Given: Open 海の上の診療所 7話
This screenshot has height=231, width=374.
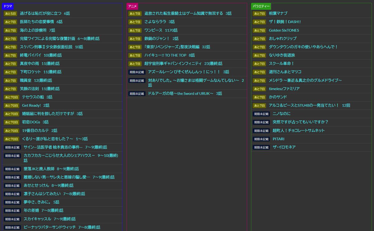Looking at the screenshot, I should coord(37,30).
